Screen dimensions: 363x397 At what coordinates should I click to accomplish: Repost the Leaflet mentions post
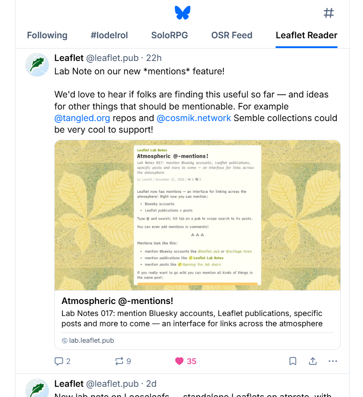tap(119, 361)
